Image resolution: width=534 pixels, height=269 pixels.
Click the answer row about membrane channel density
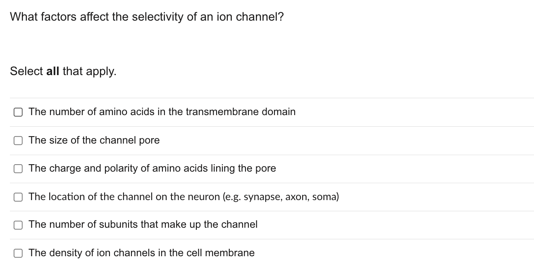141,253
